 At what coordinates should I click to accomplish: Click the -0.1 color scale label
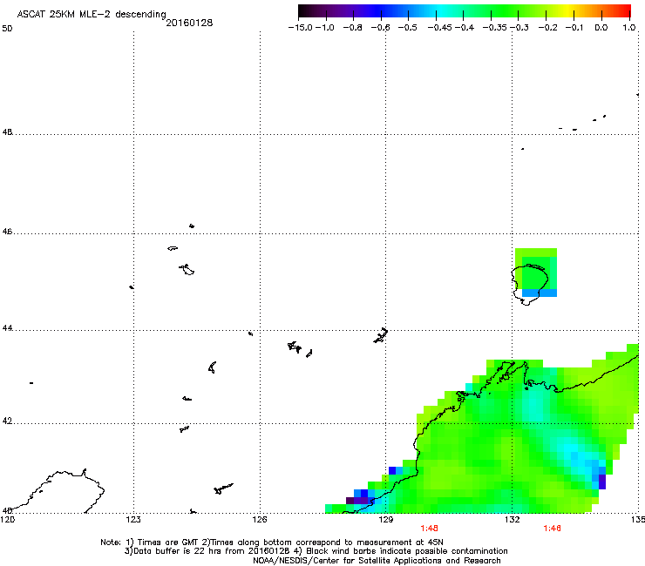574,28
